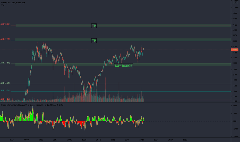The image size is (240, 142).
Task: Click the red current price tag 38.81
Action: point(235,50)
